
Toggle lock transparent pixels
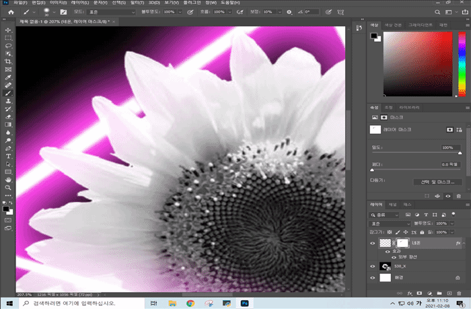click(x=390, y=232)
